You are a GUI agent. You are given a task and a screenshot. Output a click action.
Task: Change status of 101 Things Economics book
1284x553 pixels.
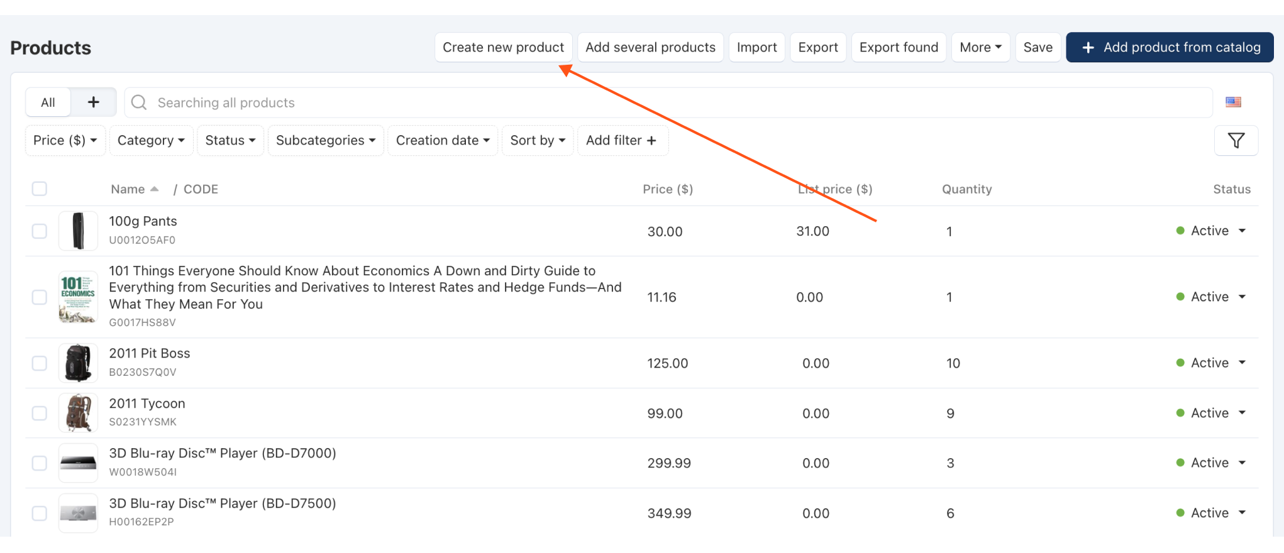pos(1211,297)
